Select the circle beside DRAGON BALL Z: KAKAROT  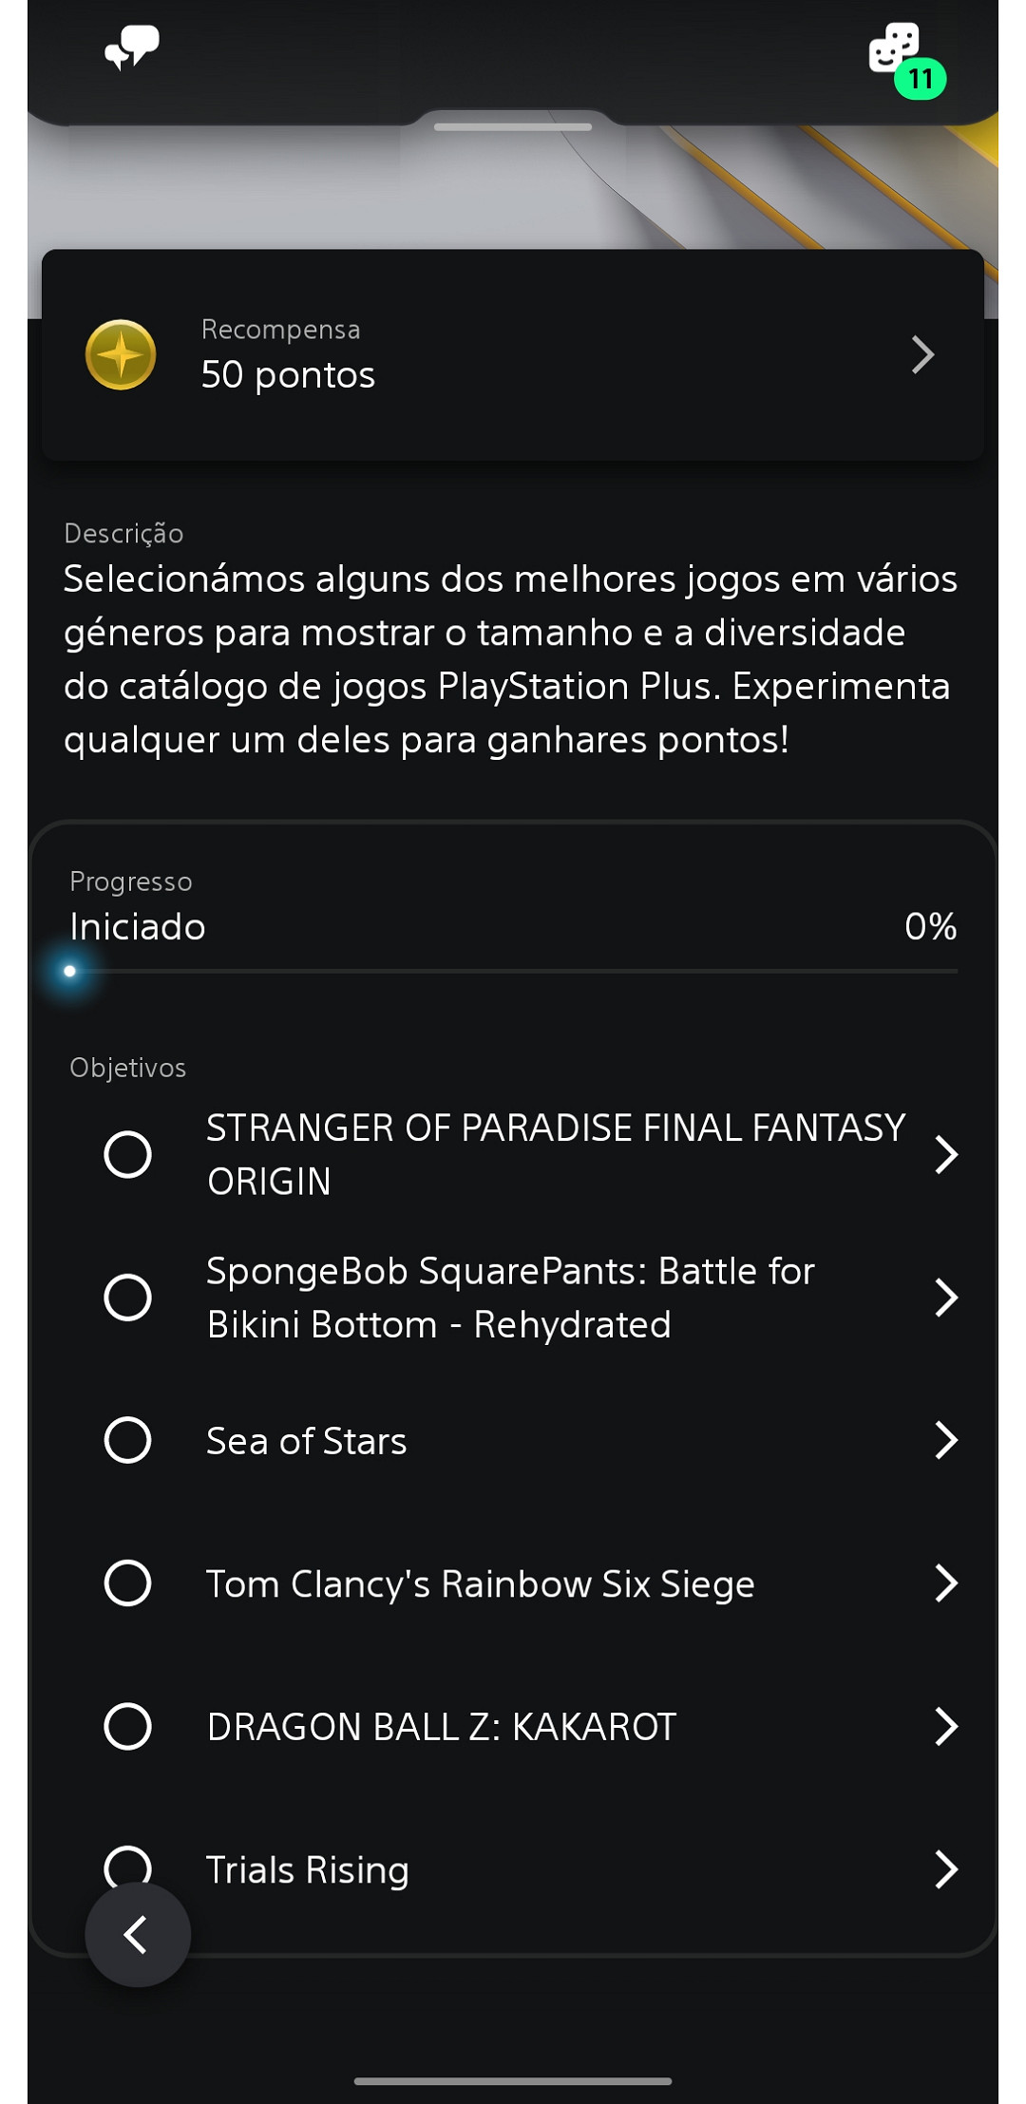[x=127, y=1726]
